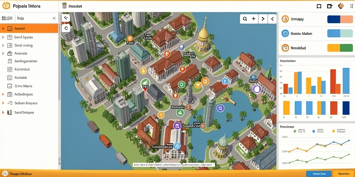Image resolution: width=355 pixels, height=177 pixels.
Task: Click the orange button at bottom-right
Action: (x=344, y=174)
